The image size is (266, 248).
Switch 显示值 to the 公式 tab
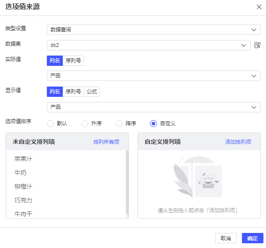[92, 92]
